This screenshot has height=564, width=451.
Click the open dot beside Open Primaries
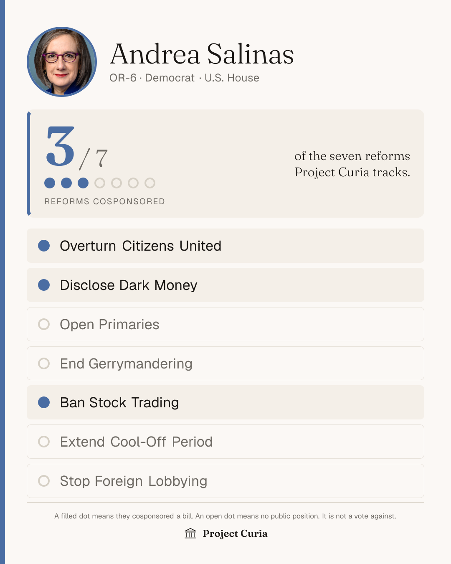pos(44,324)
